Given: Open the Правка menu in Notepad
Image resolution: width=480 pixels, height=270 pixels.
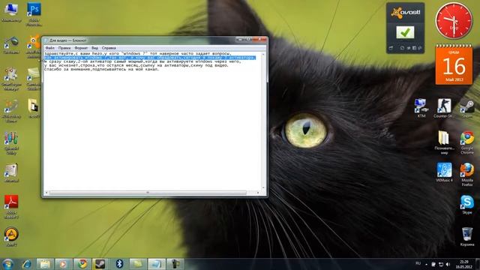Looking at the screenshot, I should 64,48.
